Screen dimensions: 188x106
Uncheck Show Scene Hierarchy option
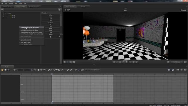(26, 41)
